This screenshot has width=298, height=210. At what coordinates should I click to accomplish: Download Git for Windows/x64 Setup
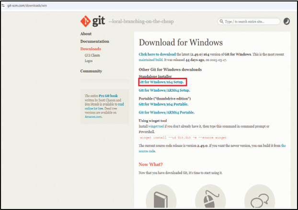point(161,82)
